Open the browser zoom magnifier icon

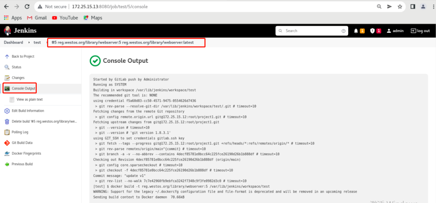[379, 7]
